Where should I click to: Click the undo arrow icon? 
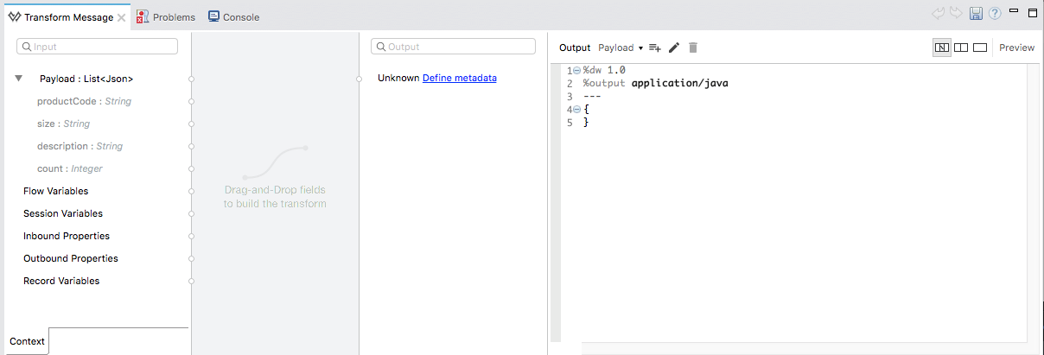click(x=939, y=13)
